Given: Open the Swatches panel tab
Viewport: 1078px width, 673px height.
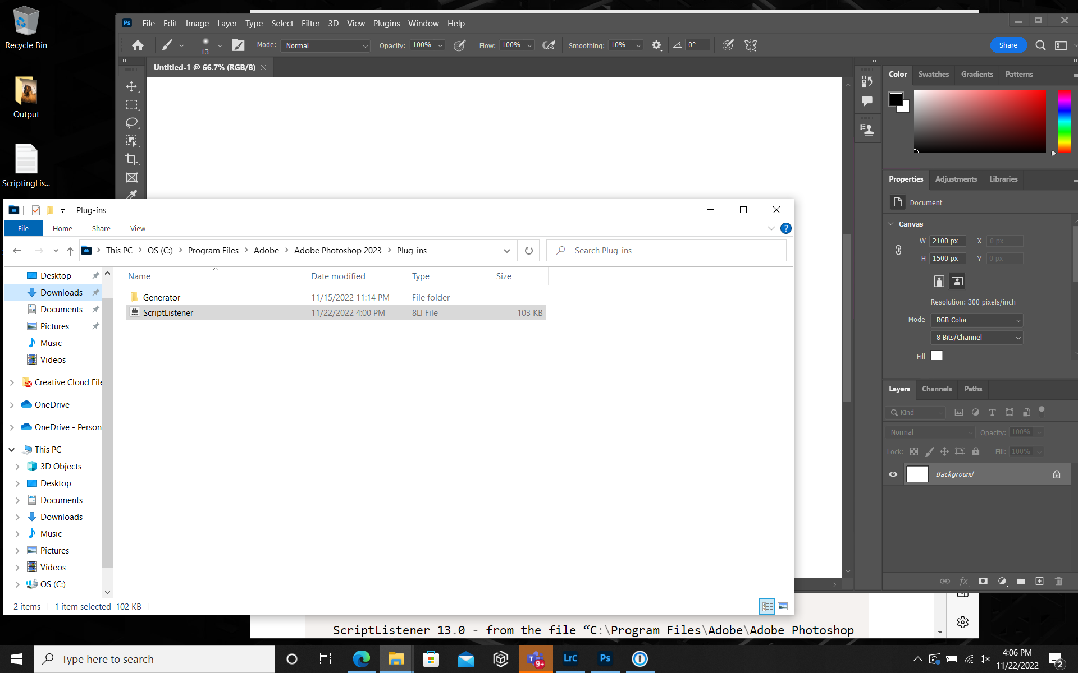Looking at the screenshot, I should (933, 74).
